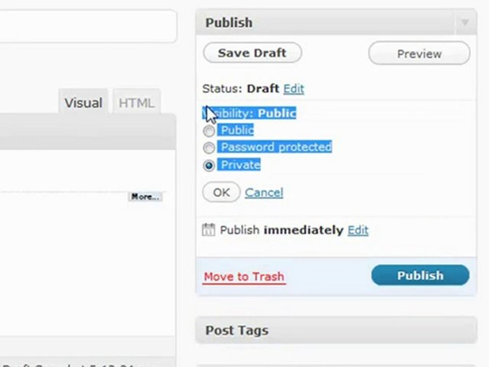
Task: Cancel the visibility change
Action: pos(264,193)
